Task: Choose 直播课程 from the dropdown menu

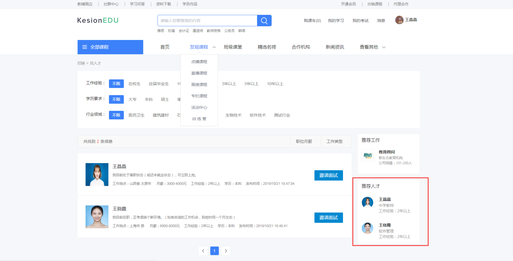Action: pyautogui.click(x=199, y=73)
